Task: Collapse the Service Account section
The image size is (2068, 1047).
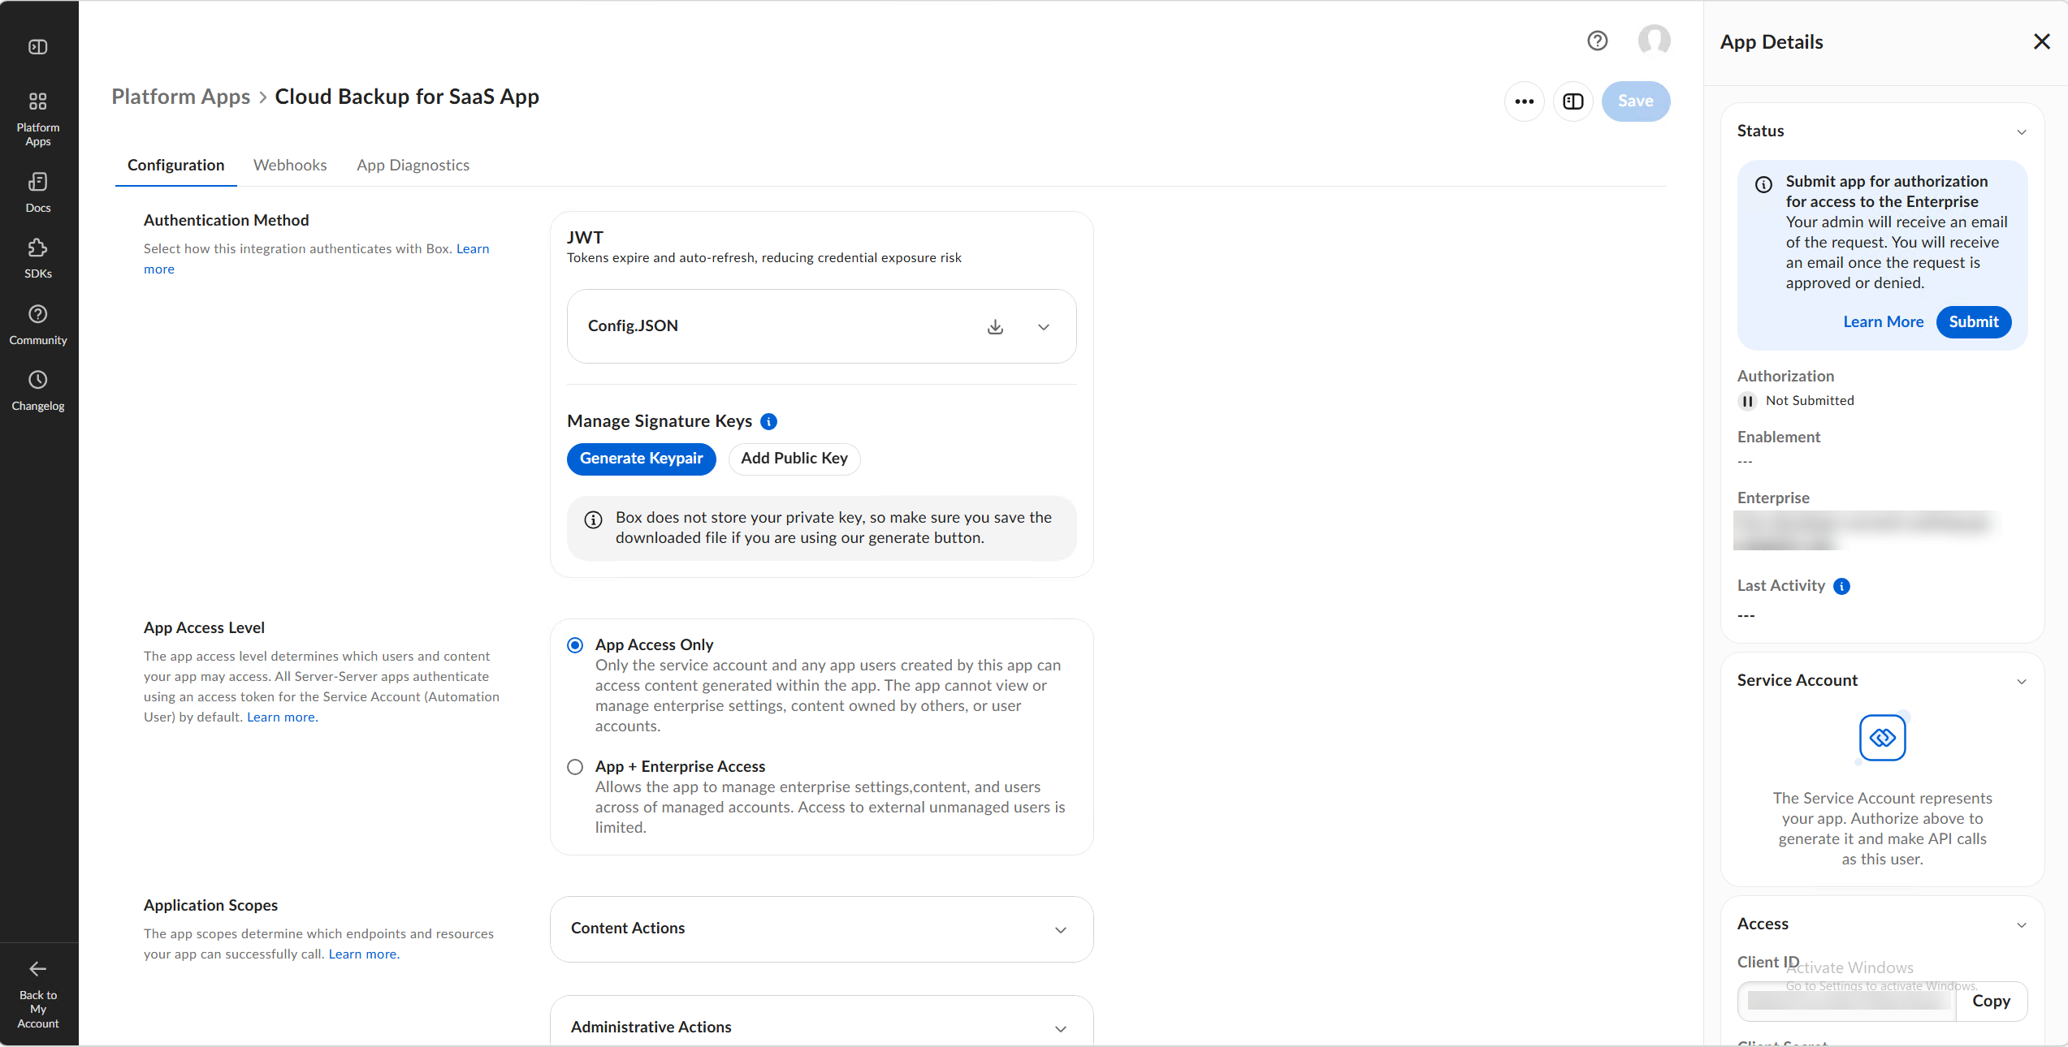Action: pos(2022,682)
